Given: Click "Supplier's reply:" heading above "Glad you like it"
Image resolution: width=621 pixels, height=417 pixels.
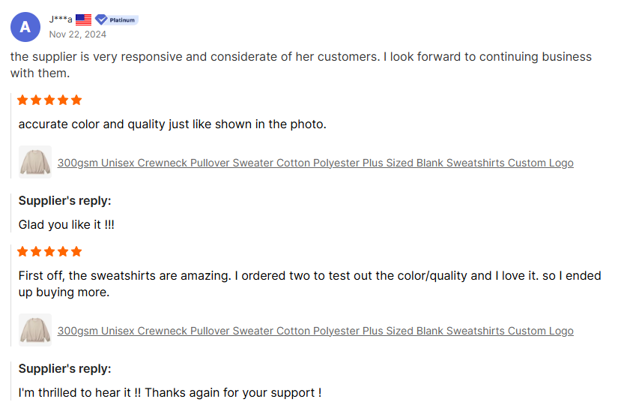Looking at the screenshot, I should click(64, 201).
